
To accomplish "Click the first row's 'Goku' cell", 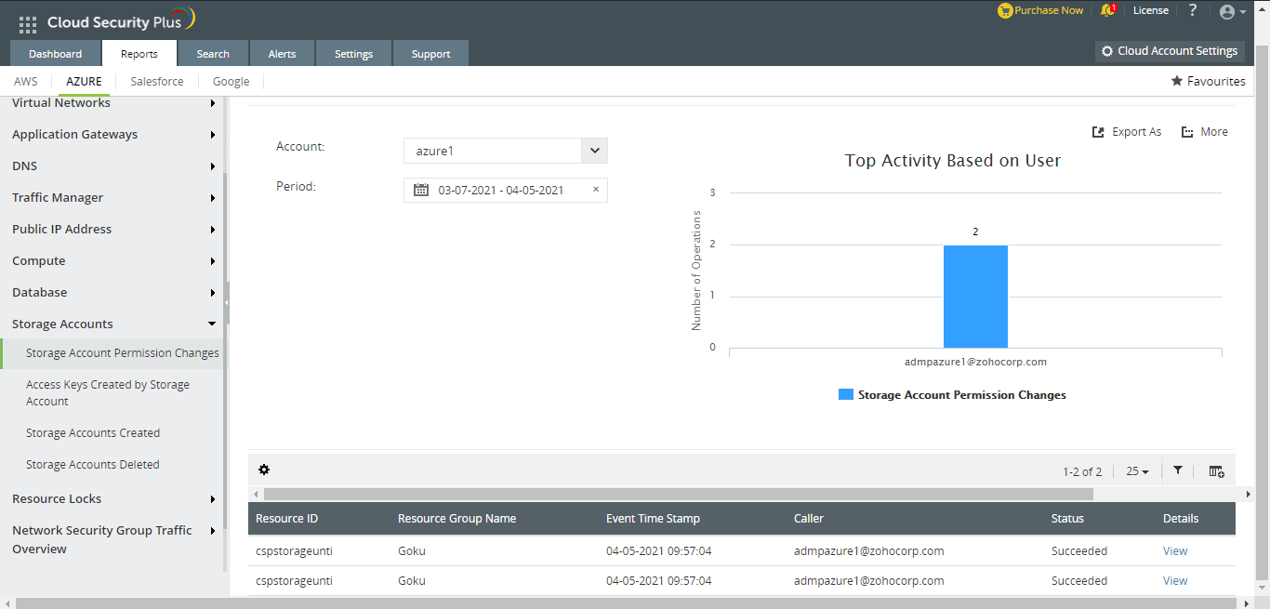I will [412, 551].
